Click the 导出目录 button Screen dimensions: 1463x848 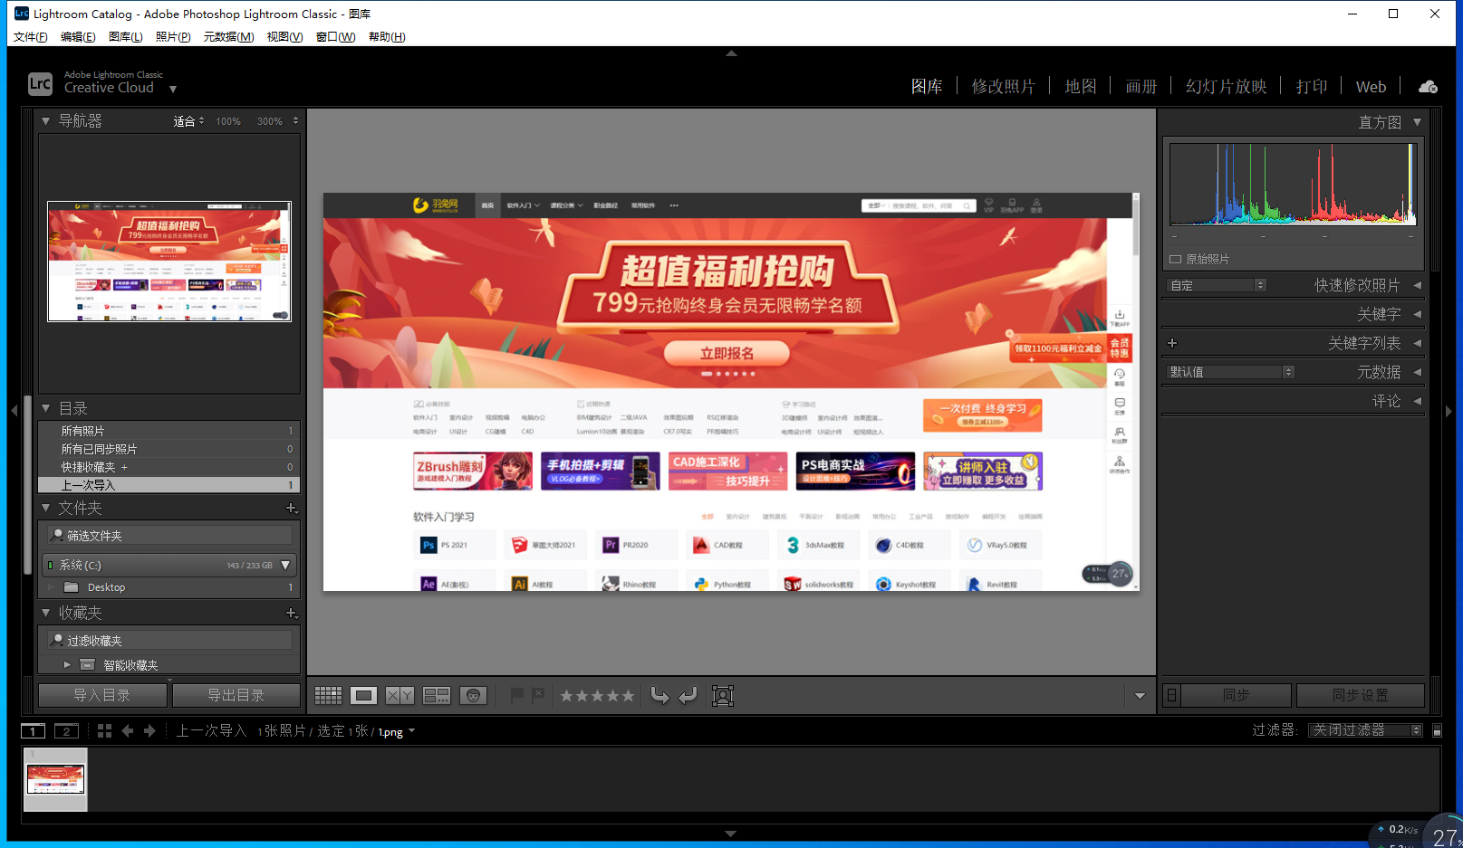(236, 695)
